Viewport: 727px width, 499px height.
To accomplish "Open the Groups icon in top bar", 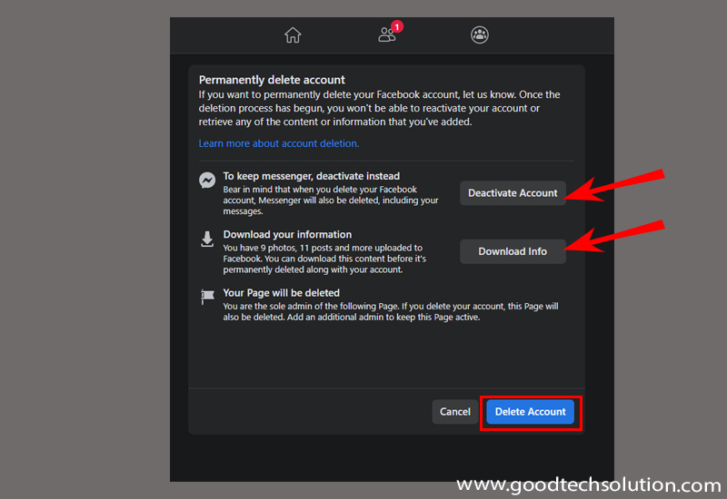I will click(x=480, y=34).
